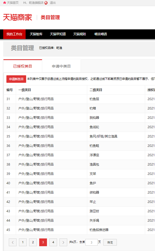155x251 pixels.
Task: Open 天猫规则 menu item
Action: point(80,34)
